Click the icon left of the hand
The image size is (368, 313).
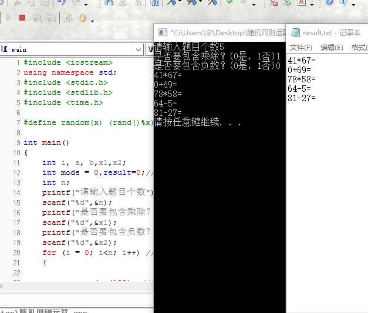pyautogui.click(x=68, y=18)
